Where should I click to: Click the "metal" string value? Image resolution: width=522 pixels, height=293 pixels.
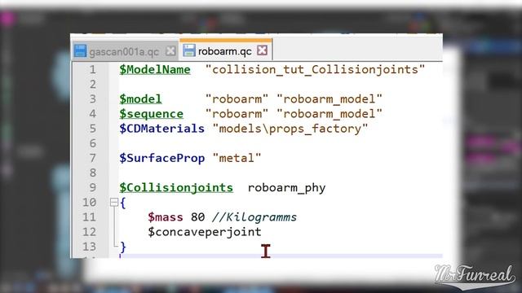coord(237,158)
